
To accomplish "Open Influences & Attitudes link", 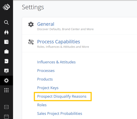I will [56, 62].
